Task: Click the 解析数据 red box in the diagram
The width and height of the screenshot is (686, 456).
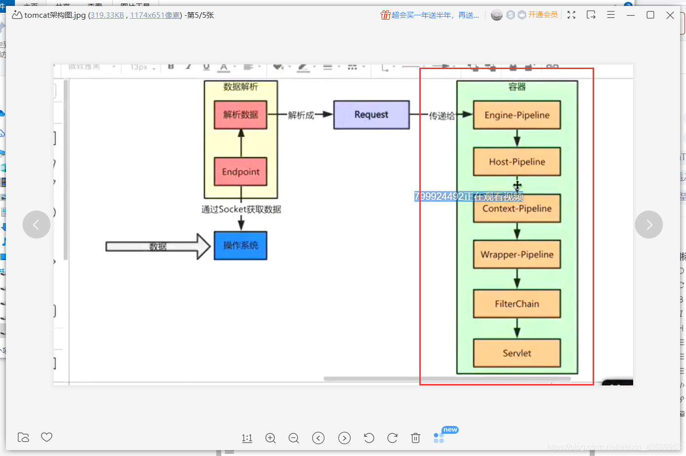Action: pyautogui.click(x=241, y=114)
